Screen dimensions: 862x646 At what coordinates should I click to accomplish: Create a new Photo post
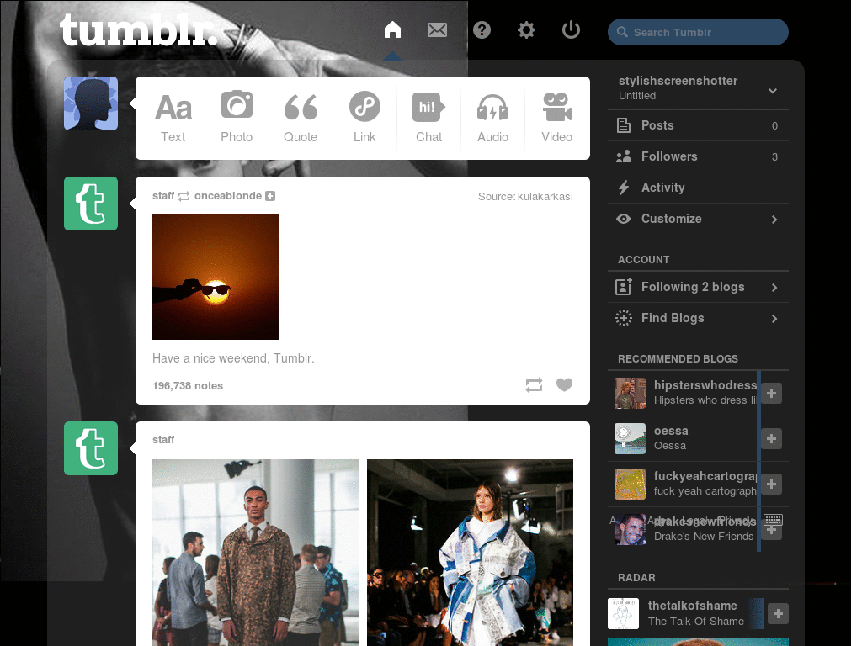(237, 118)
